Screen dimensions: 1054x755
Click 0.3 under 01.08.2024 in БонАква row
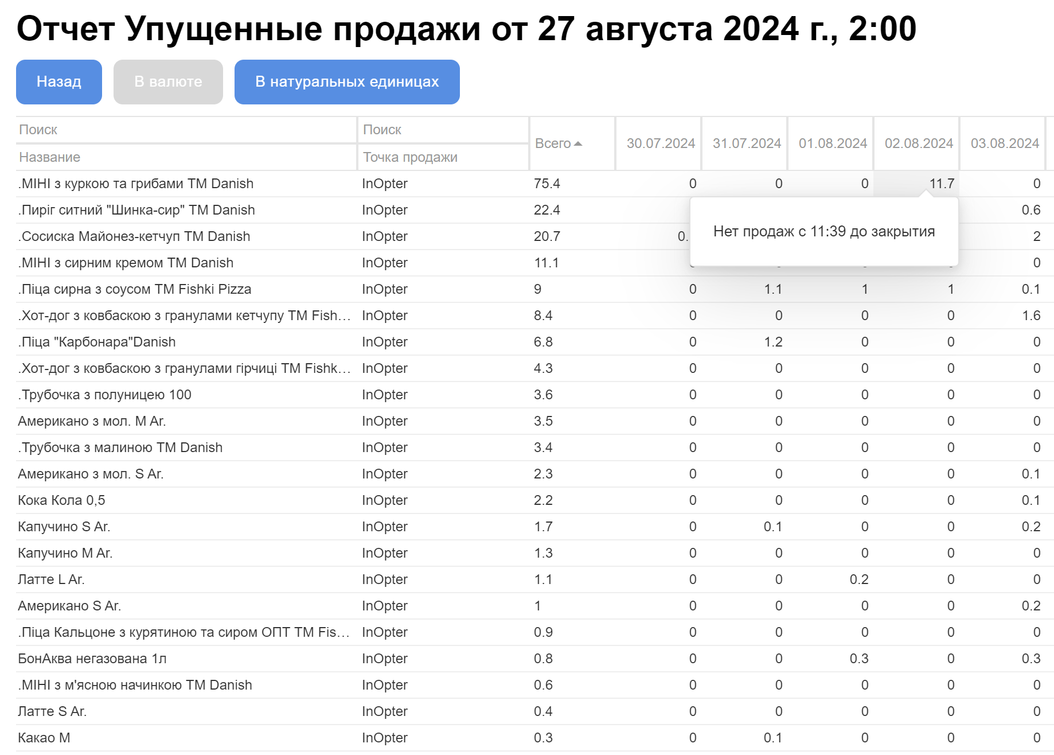pos(859,659)
